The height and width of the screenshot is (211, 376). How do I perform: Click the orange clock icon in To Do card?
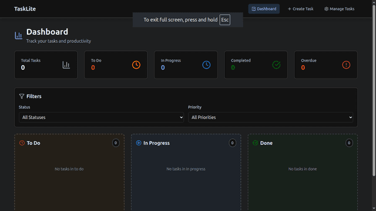136,65
